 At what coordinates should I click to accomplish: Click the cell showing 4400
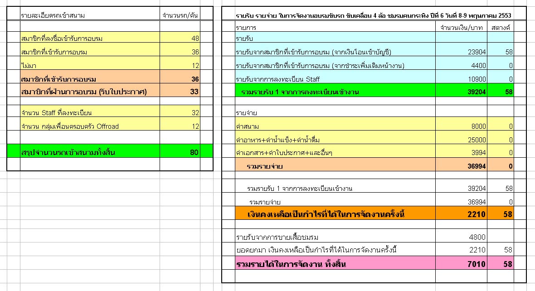click(x=461, y=66)
